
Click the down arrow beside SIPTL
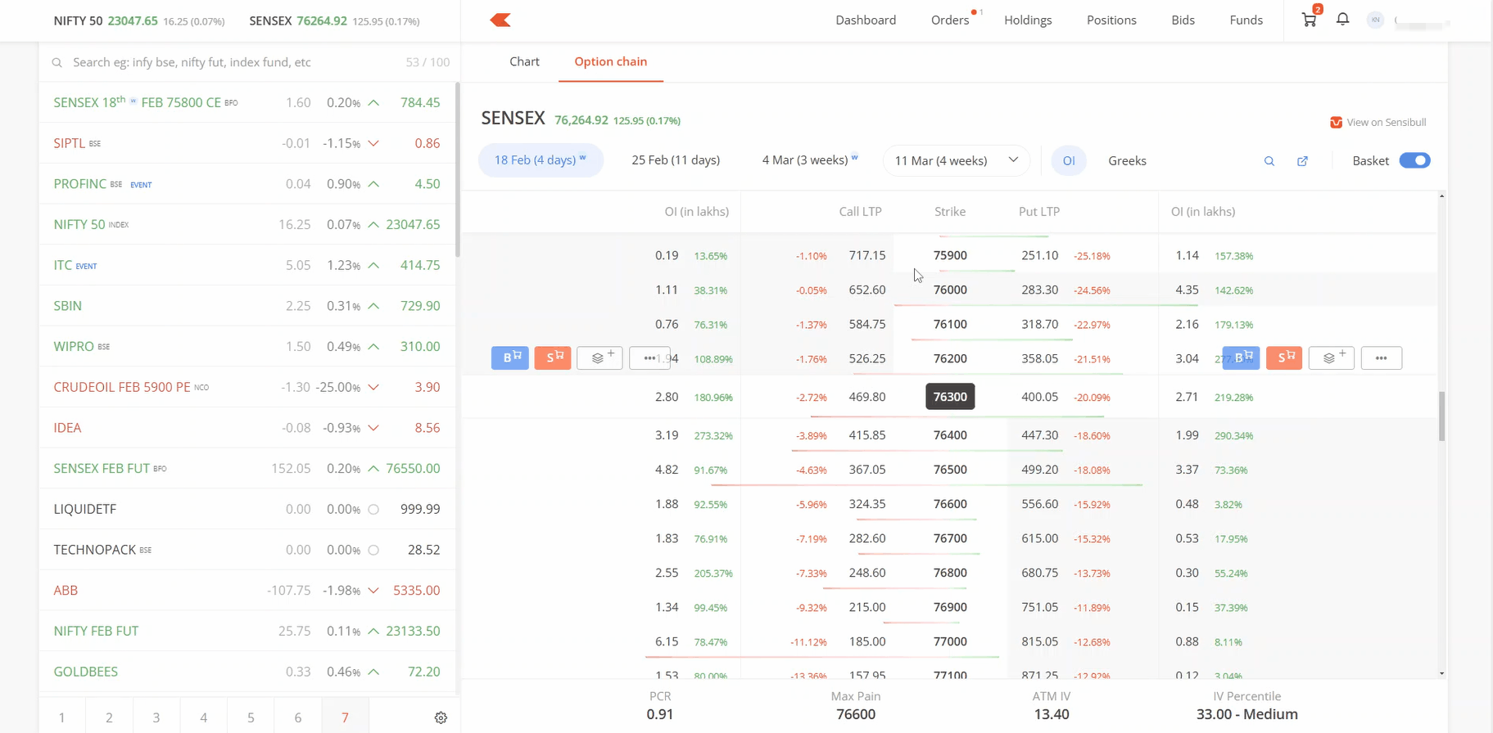coord(373,143)
